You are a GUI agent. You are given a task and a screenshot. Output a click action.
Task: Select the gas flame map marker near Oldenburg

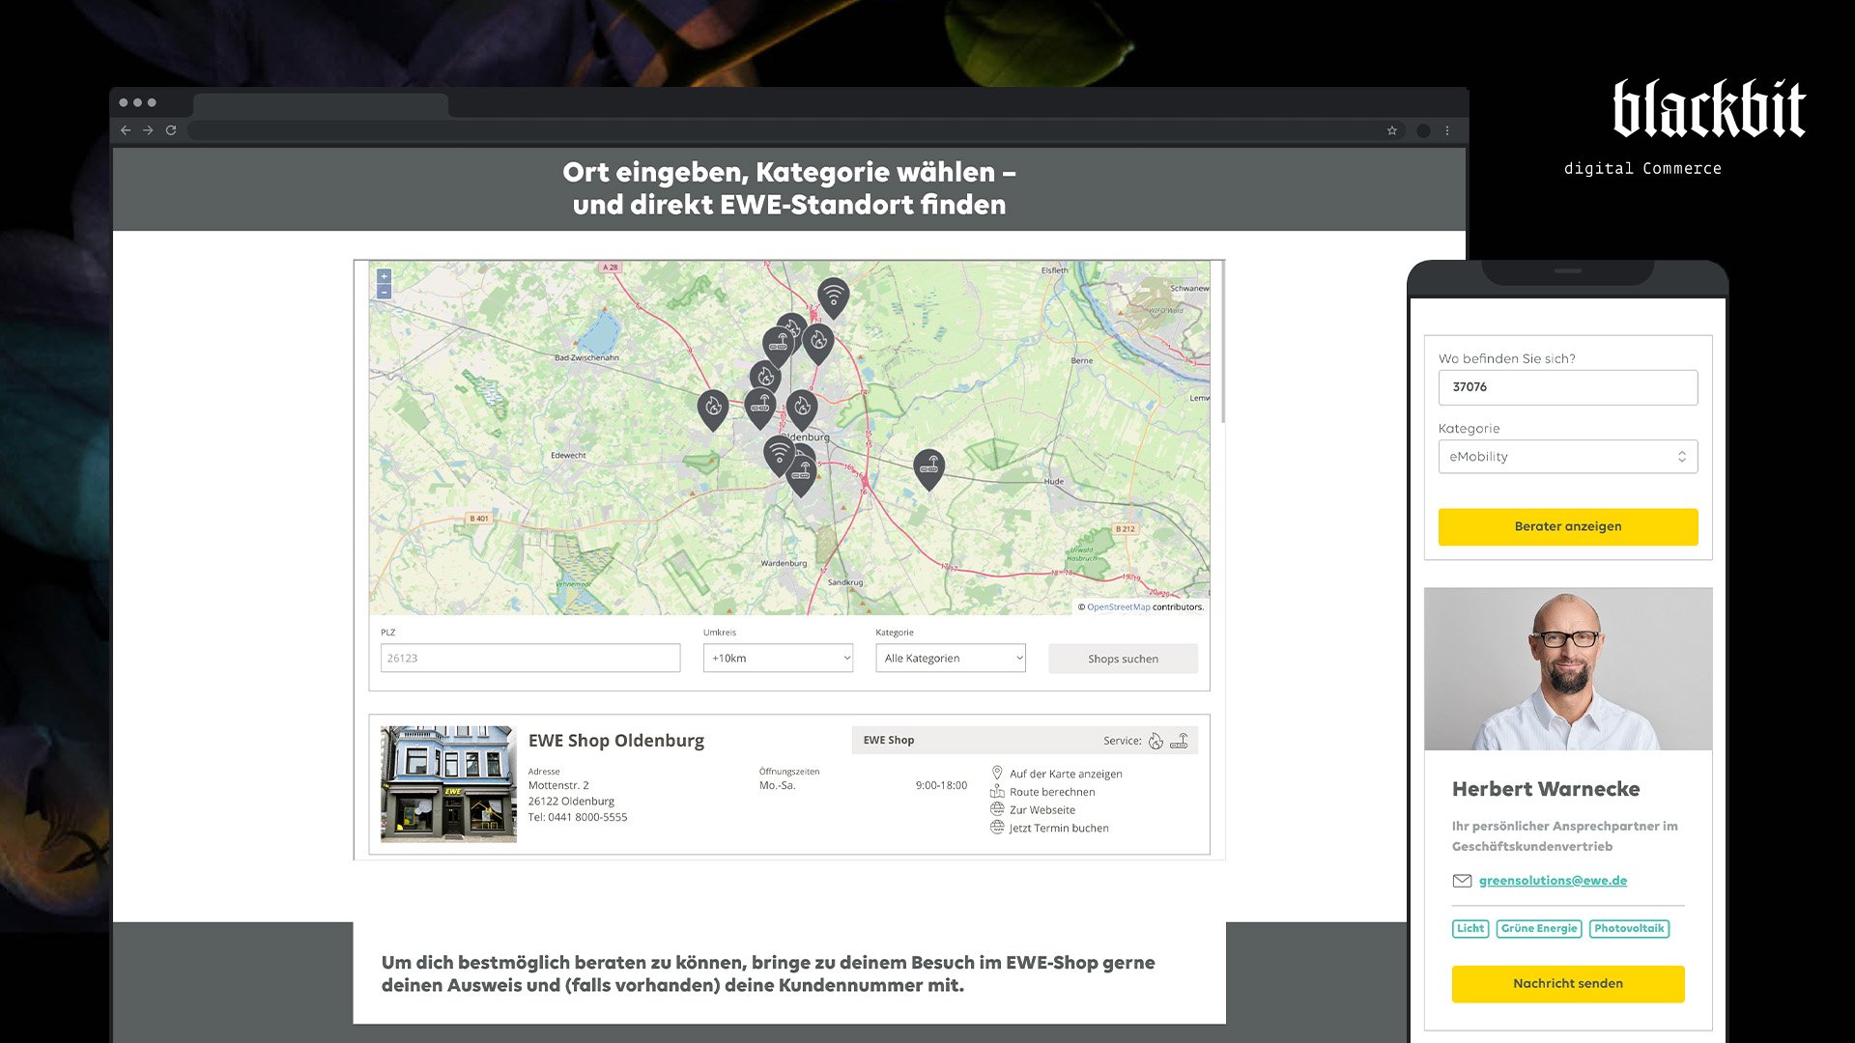(x=803, y=408)
